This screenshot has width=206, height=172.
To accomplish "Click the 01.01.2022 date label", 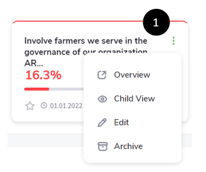I will coord(66,106).
